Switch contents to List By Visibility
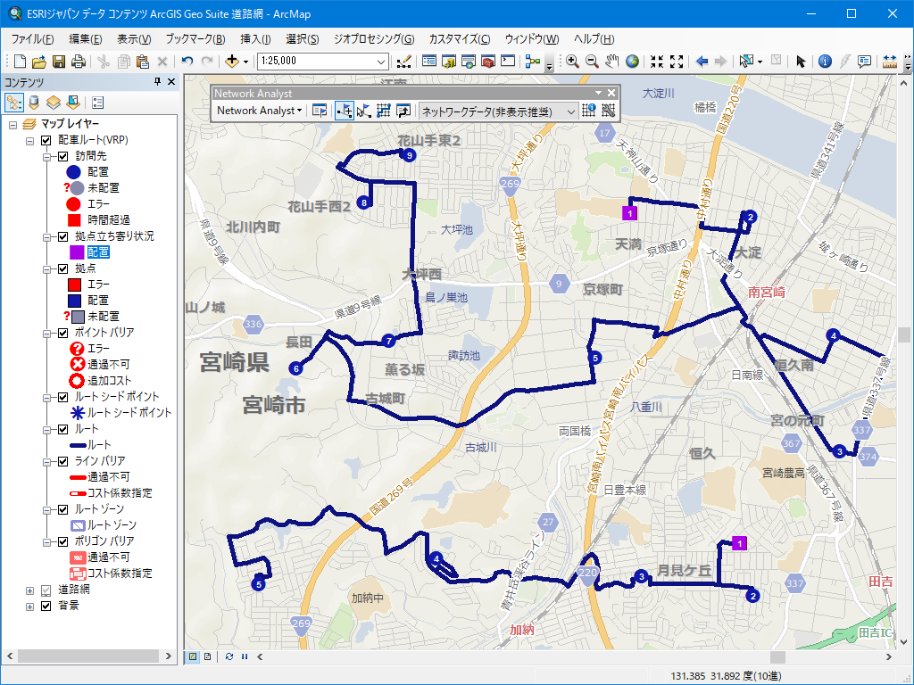The image size is (914, 685). pos(54,103)
